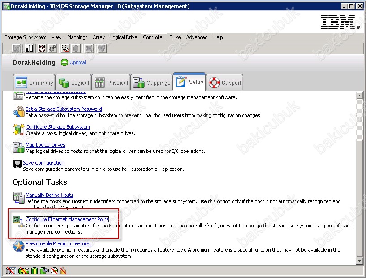Image resolution: width=366 pixels, height=278 pixels.
Task: Click the padlock icon beside Set a Storage Subsystem Password
Action: click(19, 112)
